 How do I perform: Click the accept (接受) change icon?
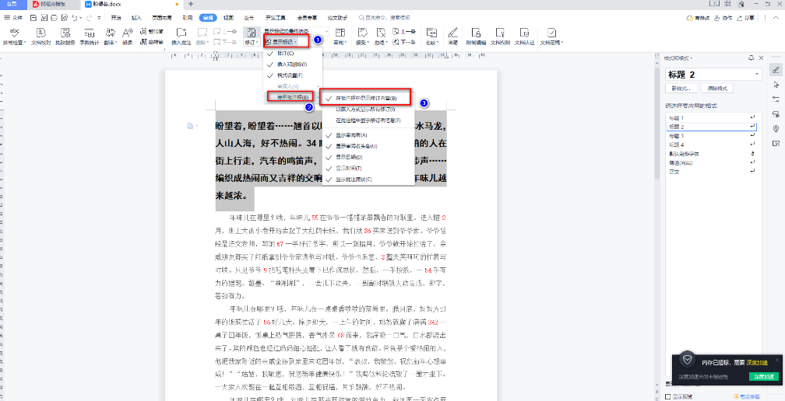point(361,32)
